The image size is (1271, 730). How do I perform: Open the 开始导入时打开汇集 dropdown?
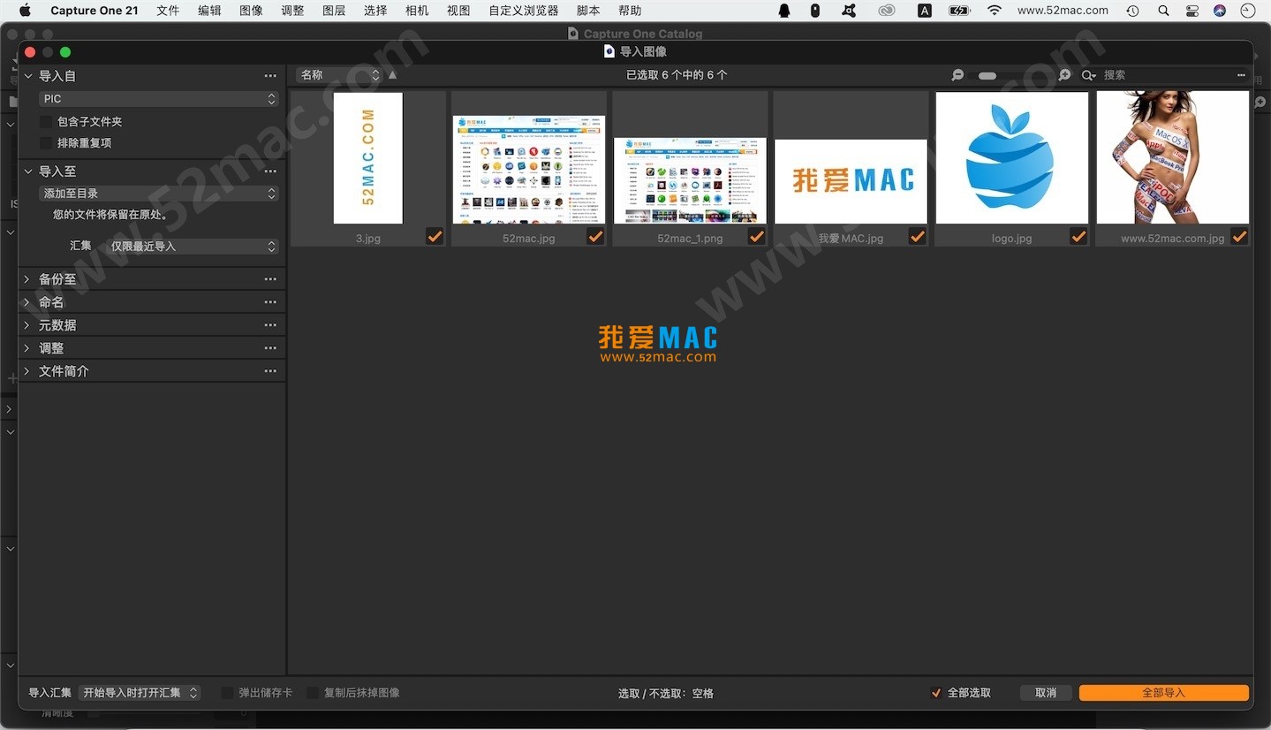coord(140,693)
